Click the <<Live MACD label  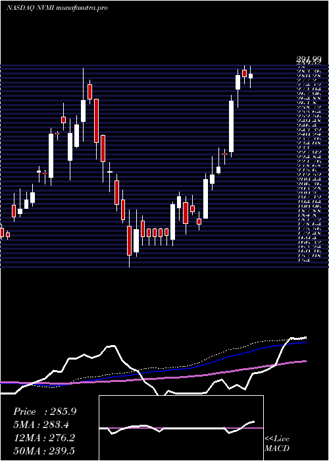click(277, 444)
